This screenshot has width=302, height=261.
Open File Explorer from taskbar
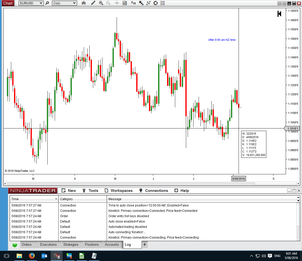pos(19,256)
